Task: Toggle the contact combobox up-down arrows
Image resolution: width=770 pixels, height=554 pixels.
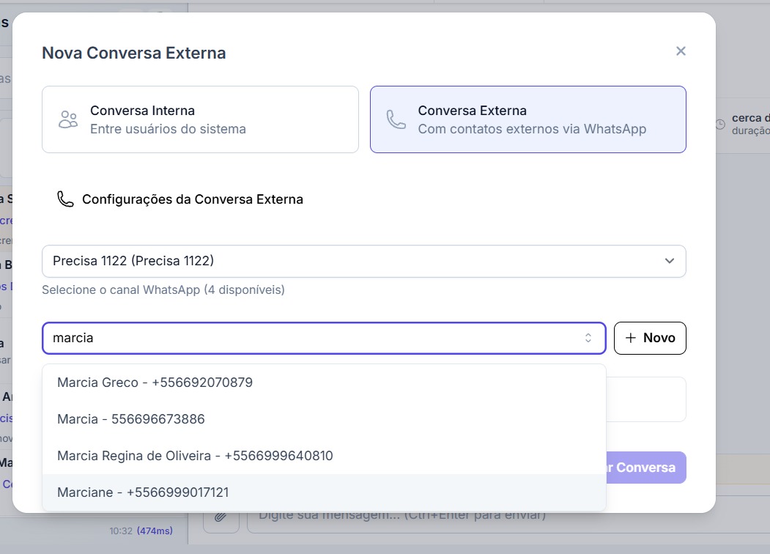Action: point(588,338)
